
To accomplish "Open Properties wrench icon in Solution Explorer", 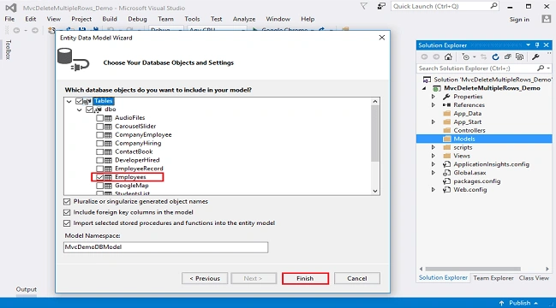I will pyautogui.click(x=535, y=56).
